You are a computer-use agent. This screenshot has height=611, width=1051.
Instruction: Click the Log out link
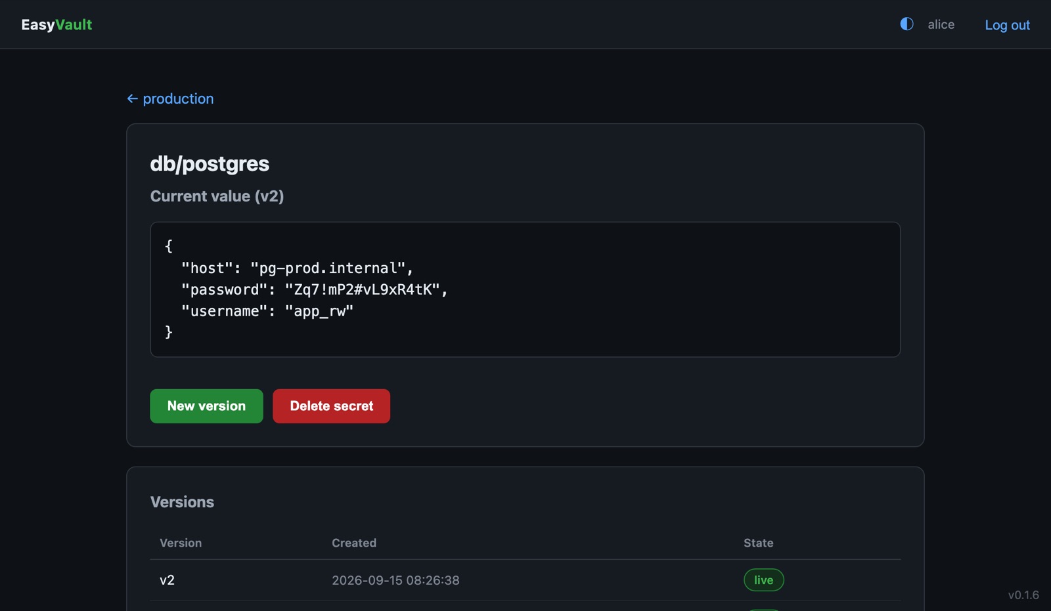coord(1007,25)
